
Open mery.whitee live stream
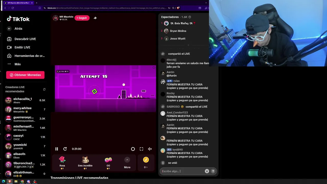point(25,110)
